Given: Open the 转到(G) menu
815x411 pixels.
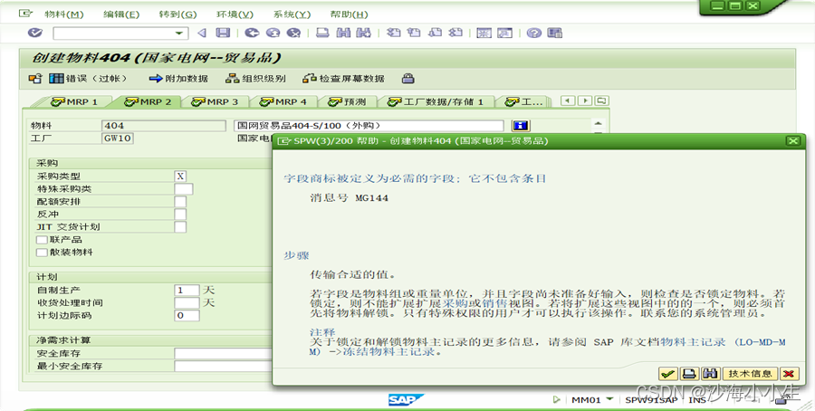Looking at the screenshot, I should (x=178, y=14).
